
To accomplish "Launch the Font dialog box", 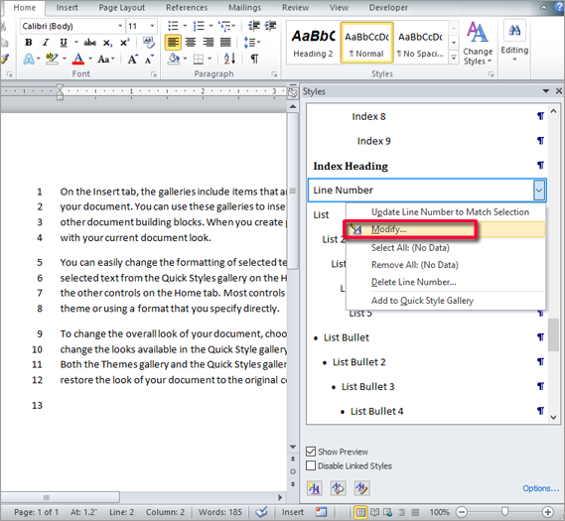I will 154,74.
